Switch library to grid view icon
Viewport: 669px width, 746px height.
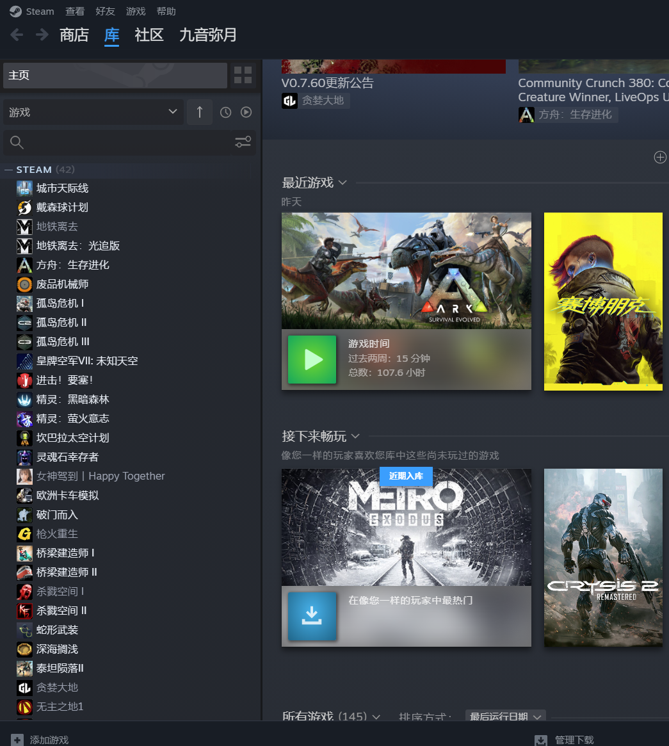tap(243, 75)
